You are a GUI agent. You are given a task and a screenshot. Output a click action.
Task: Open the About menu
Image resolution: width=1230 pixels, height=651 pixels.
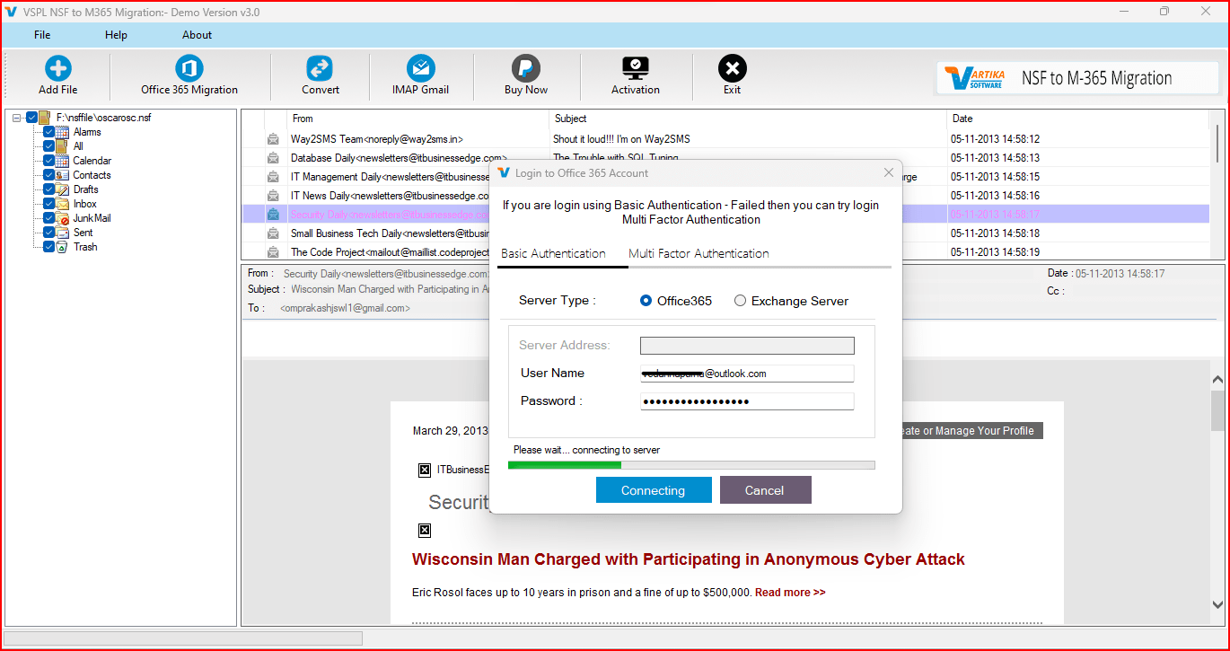197,35
